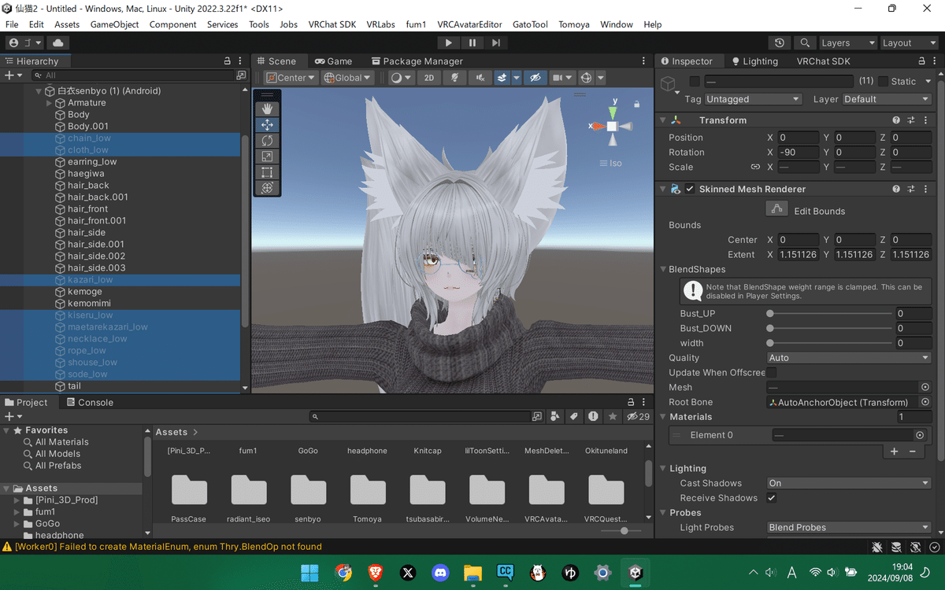Select the Rect tool in Scene

pyautogui.click(x=267, y=172)
